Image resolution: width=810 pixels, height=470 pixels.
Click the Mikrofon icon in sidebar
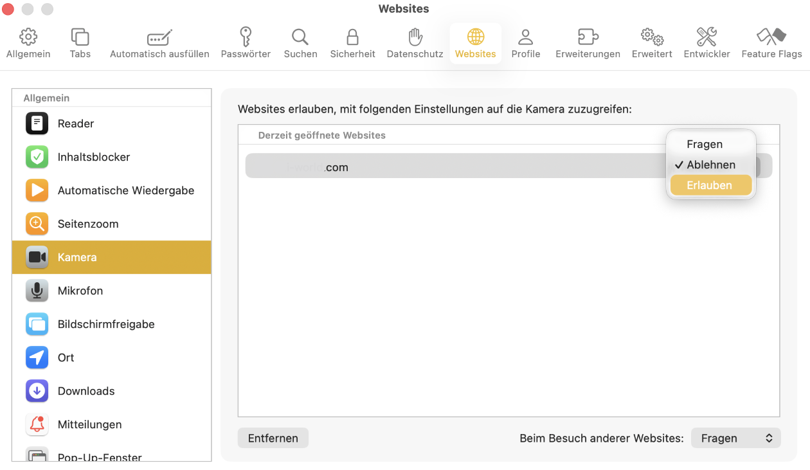[37, 291]
